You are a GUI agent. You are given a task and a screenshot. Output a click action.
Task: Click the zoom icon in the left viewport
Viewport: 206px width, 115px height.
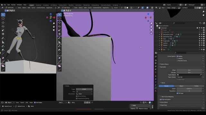point(54,23)
